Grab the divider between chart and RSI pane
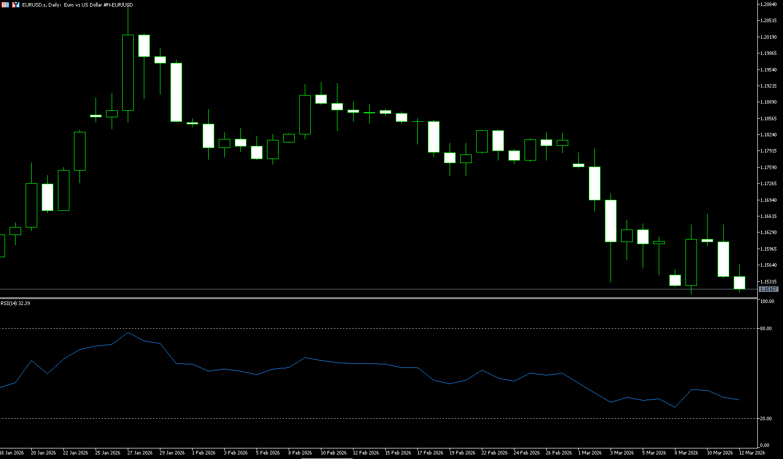The height and width of the screenshot is (459, 783). tap(377, 298)
